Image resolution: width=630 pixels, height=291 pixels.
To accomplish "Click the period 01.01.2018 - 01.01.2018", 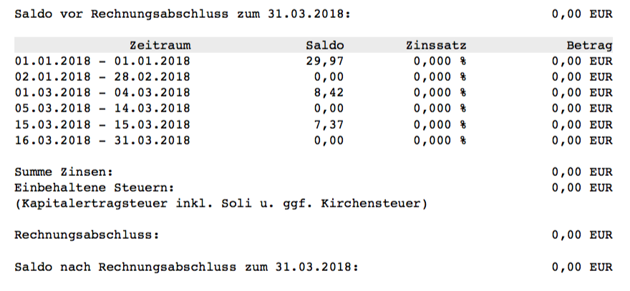I will (x=102, y=61).
